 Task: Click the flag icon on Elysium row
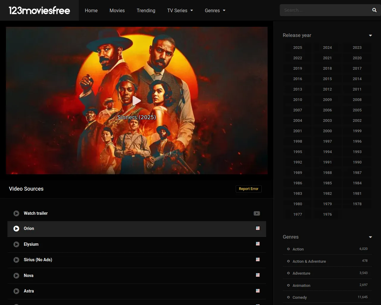pos(258,244)
